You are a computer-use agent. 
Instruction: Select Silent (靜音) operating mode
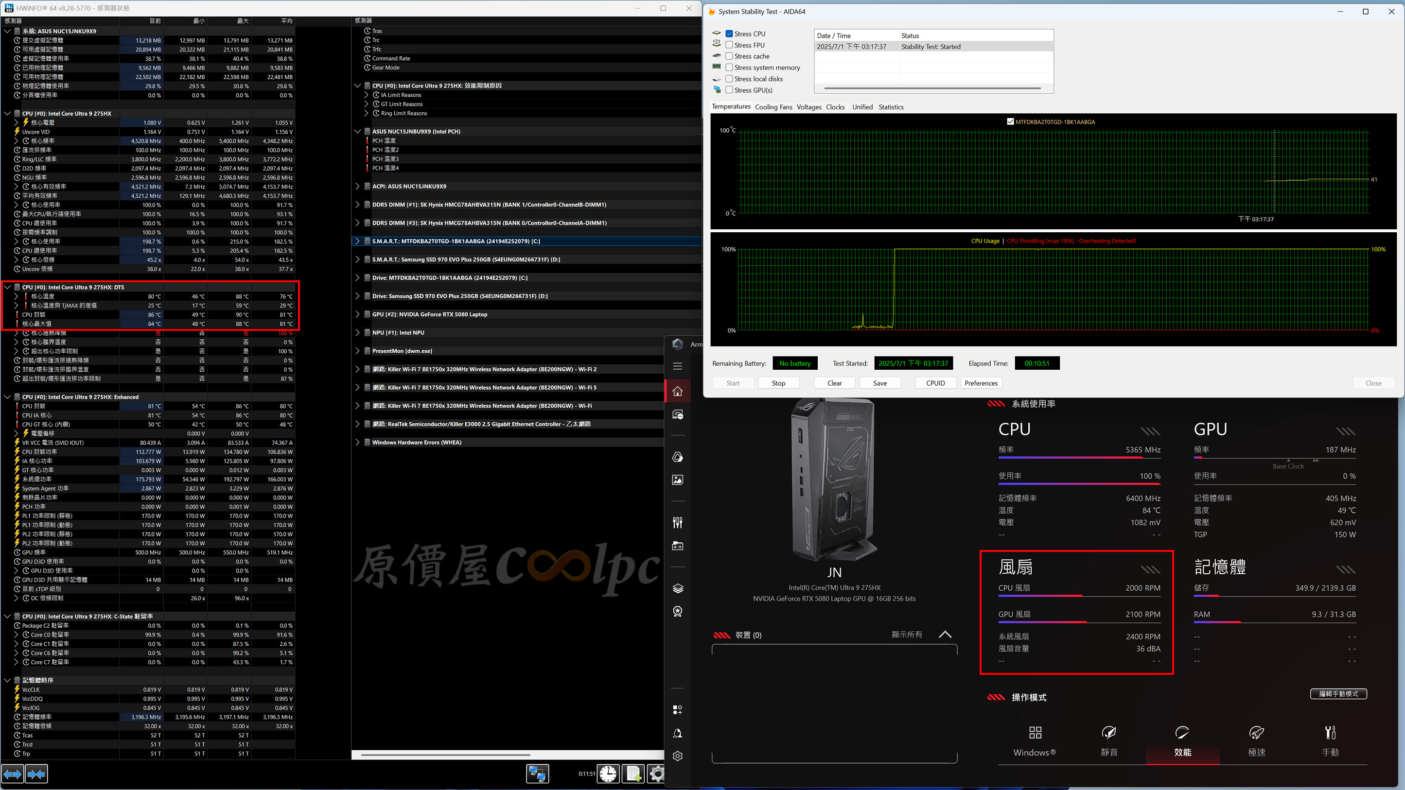click(1109, 741)
